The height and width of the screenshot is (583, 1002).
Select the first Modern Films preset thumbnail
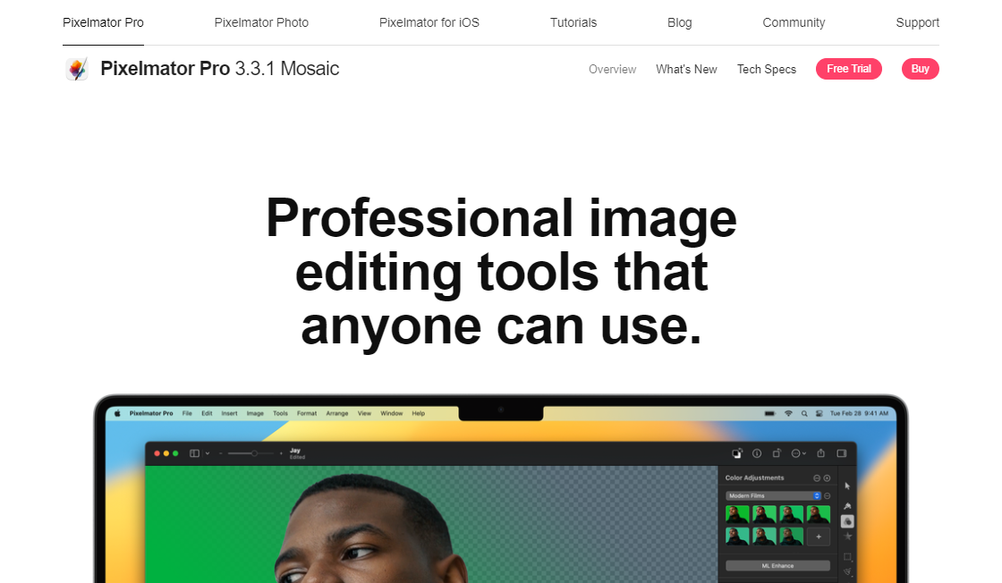[737, 514]
